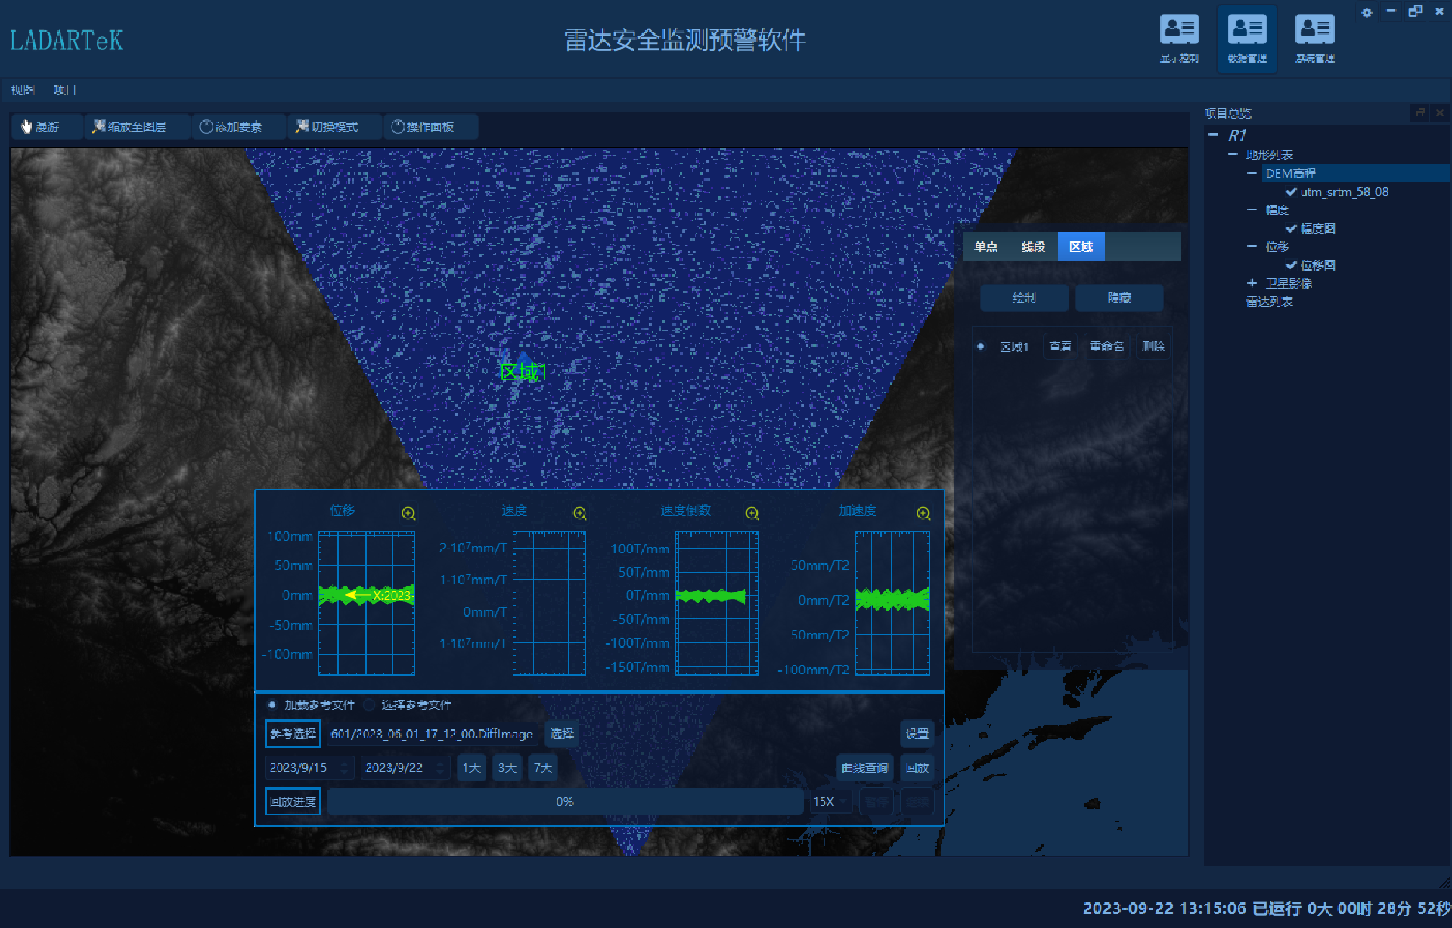Click status bar timestamp 2023-09-22 13:15:06
This screenshot has width=1452, height=928.
click(1164, 908)
